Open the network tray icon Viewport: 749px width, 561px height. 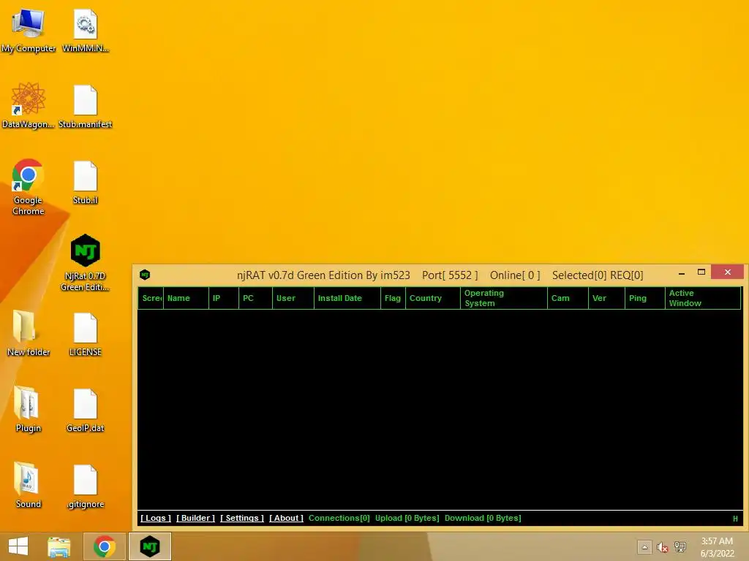click(x=680, y=547)
